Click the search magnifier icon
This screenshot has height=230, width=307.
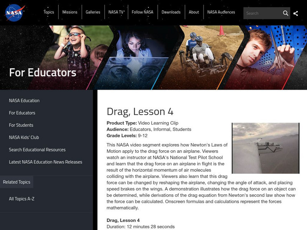tap(286, 13)
